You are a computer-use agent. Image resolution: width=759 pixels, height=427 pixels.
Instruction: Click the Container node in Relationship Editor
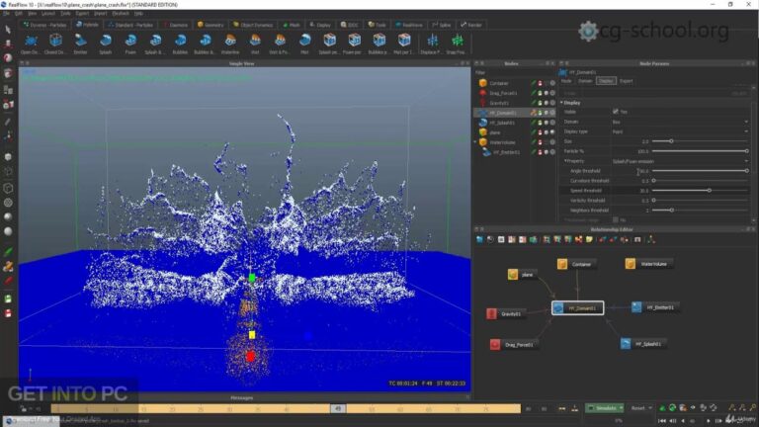575,264
